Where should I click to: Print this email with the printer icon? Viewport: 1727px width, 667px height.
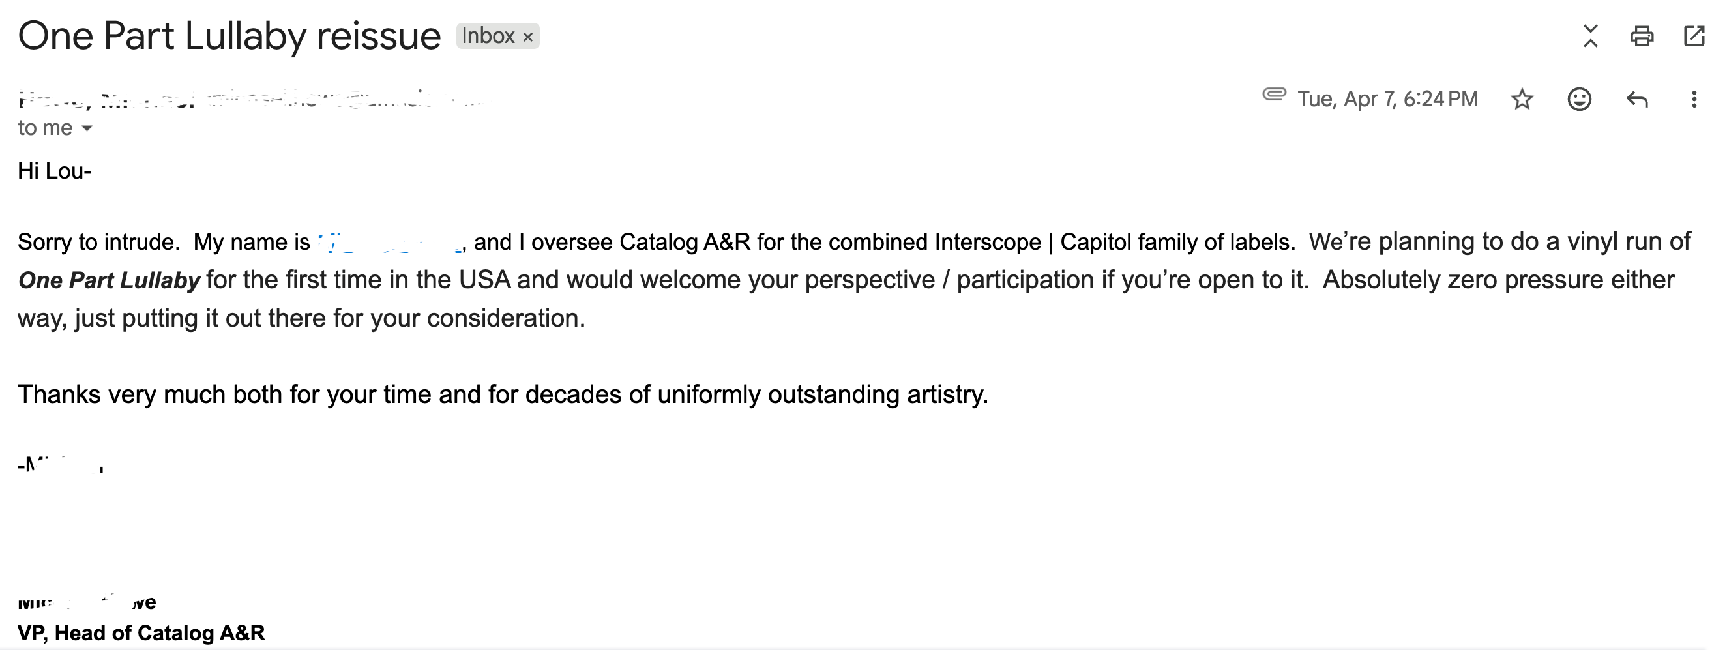tap(1642, 35)
